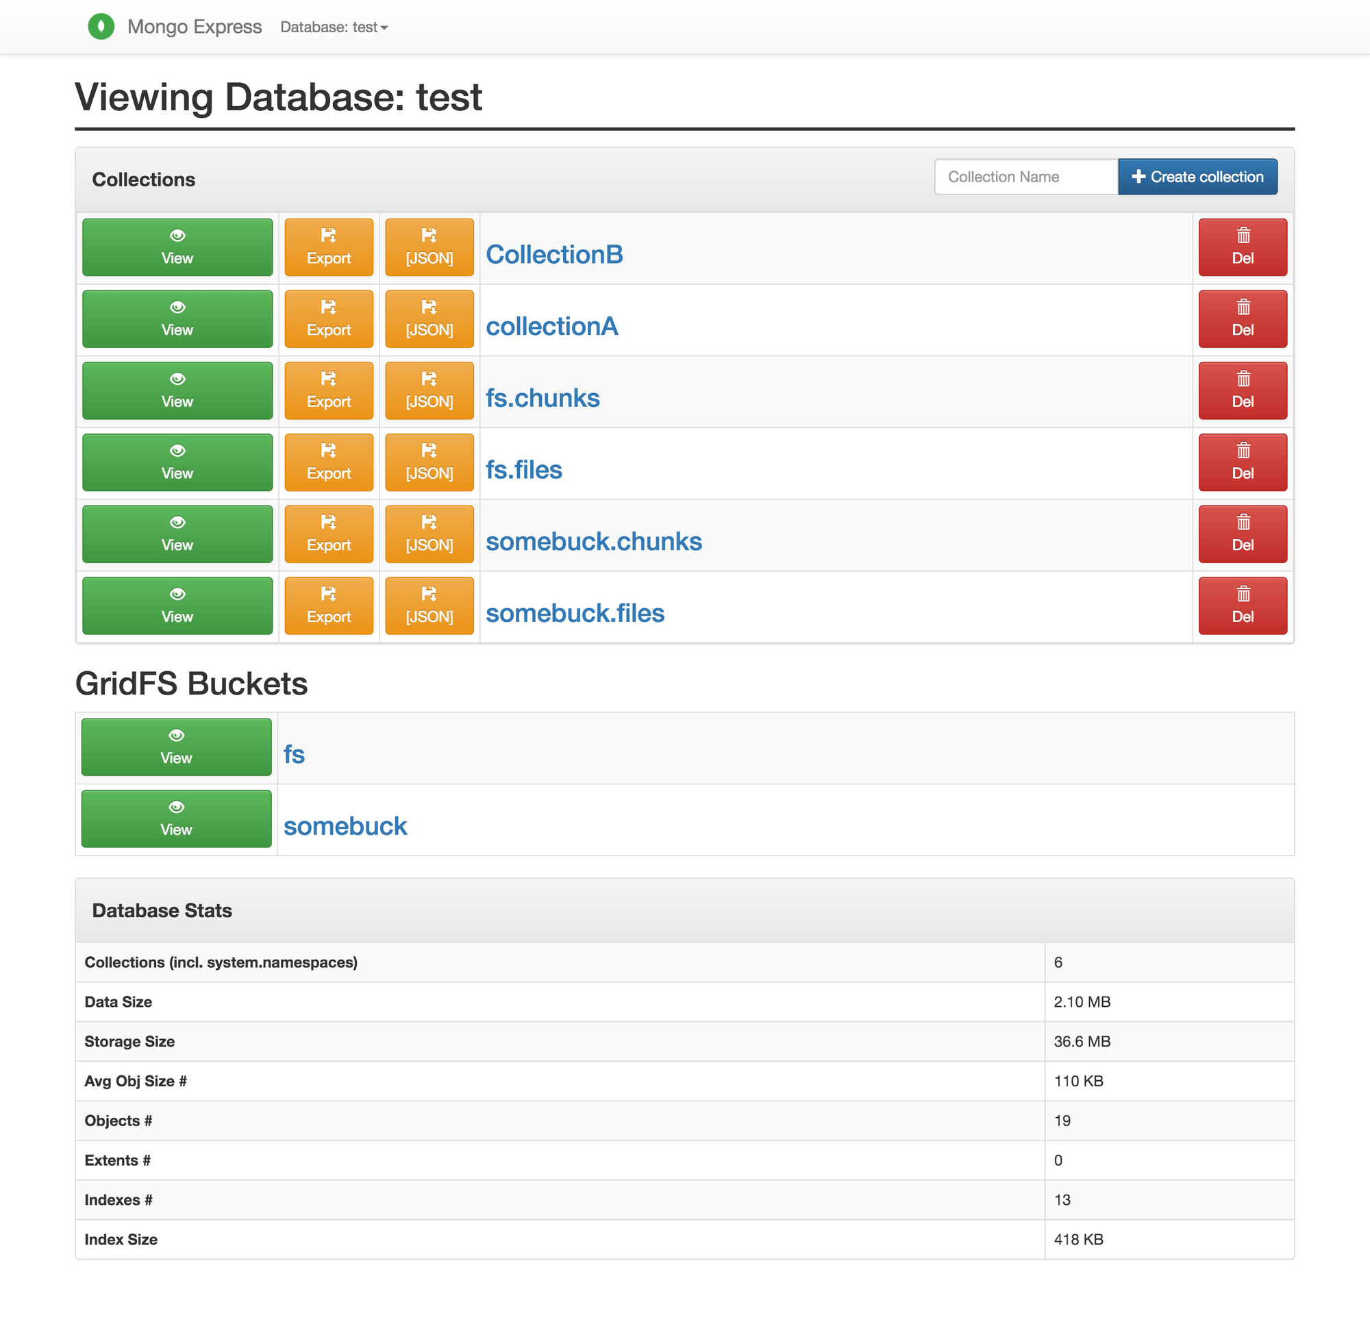Viewport: 1370px width, 1324px height.
Task: Toggle visibility of somebuck.chunks
Action: (177, 534)
